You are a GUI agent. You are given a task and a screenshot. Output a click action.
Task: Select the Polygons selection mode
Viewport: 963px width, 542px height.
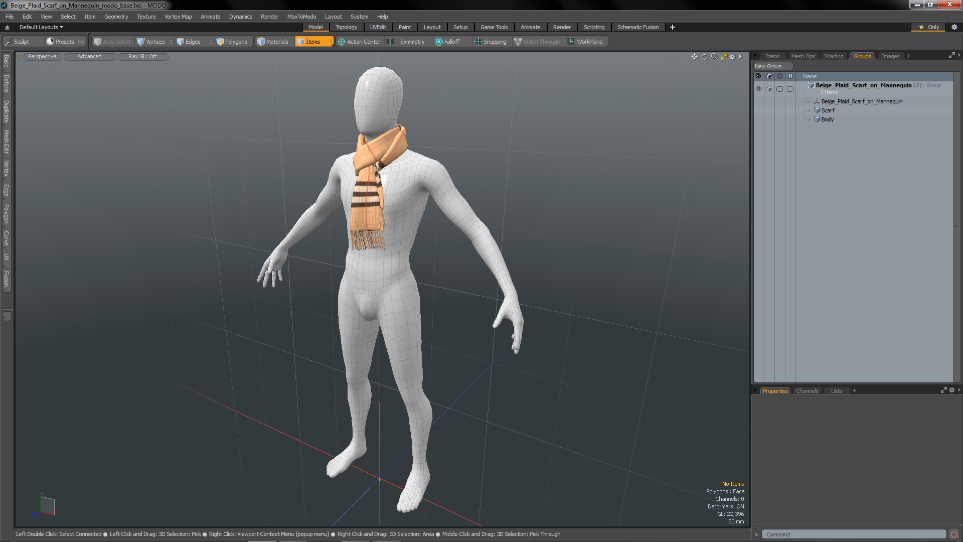[x=232, y=42]
